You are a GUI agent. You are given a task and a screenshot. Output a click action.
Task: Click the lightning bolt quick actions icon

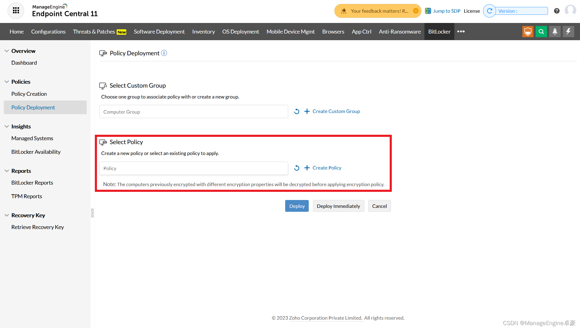pyautogui.click(x=569, y=31)
